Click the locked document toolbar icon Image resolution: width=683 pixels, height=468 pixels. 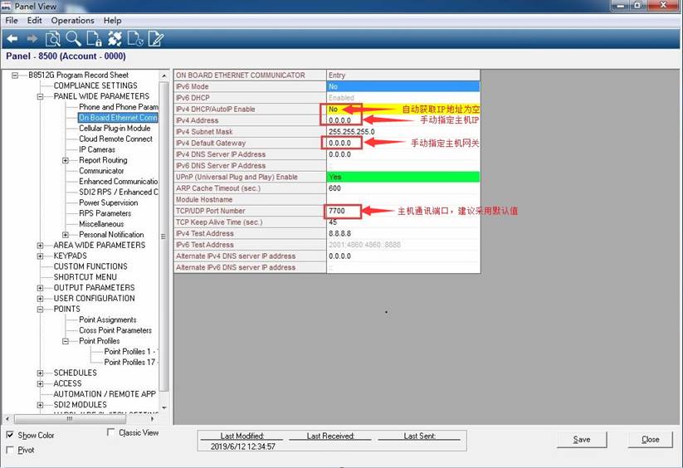click(x=94, y=39)
